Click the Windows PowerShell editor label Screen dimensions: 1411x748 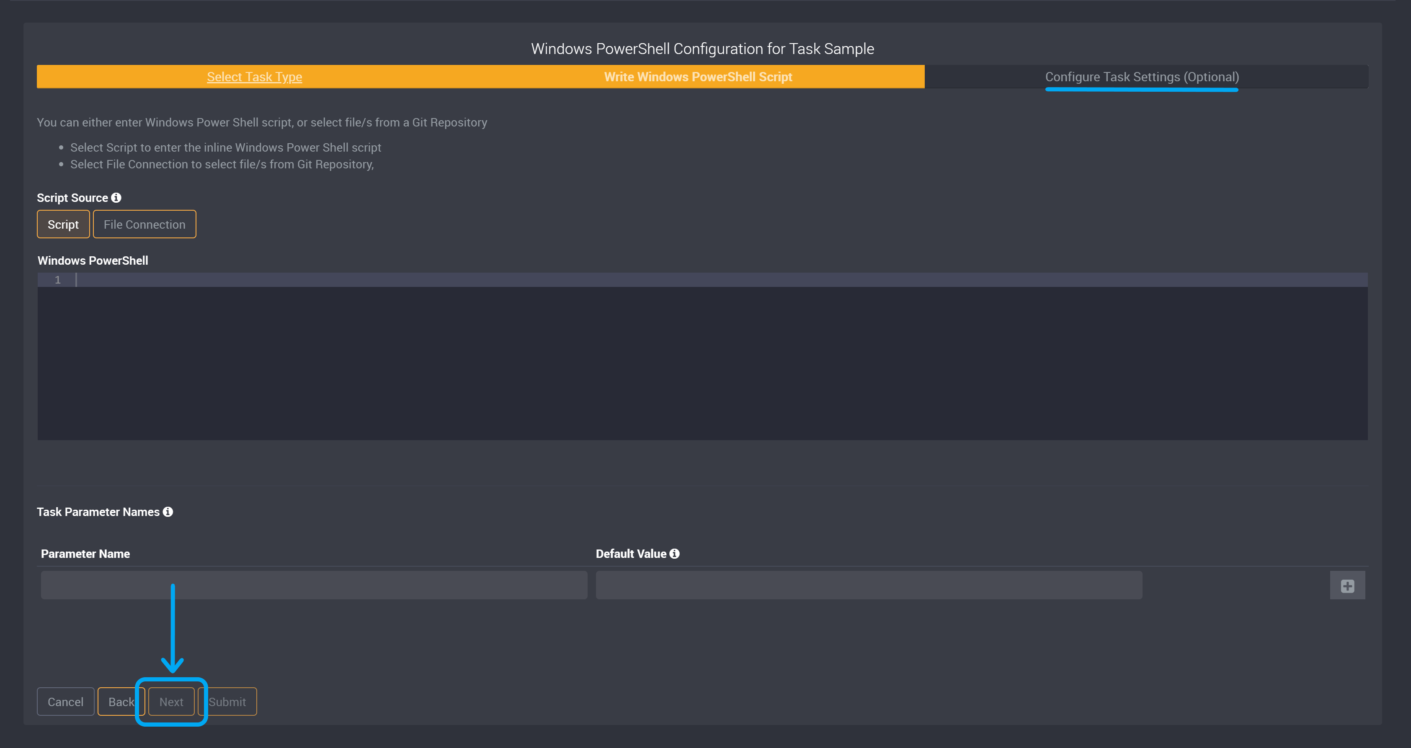tap(93, 261)
